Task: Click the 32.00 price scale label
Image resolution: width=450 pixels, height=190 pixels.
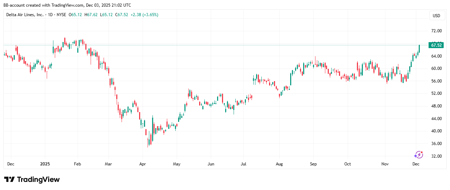Action: pos(436,156)
